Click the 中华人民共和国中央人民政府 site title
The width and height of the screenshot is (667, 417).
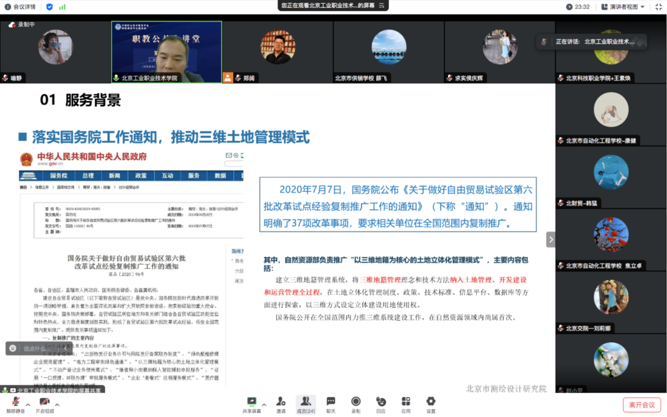point(92,156)
